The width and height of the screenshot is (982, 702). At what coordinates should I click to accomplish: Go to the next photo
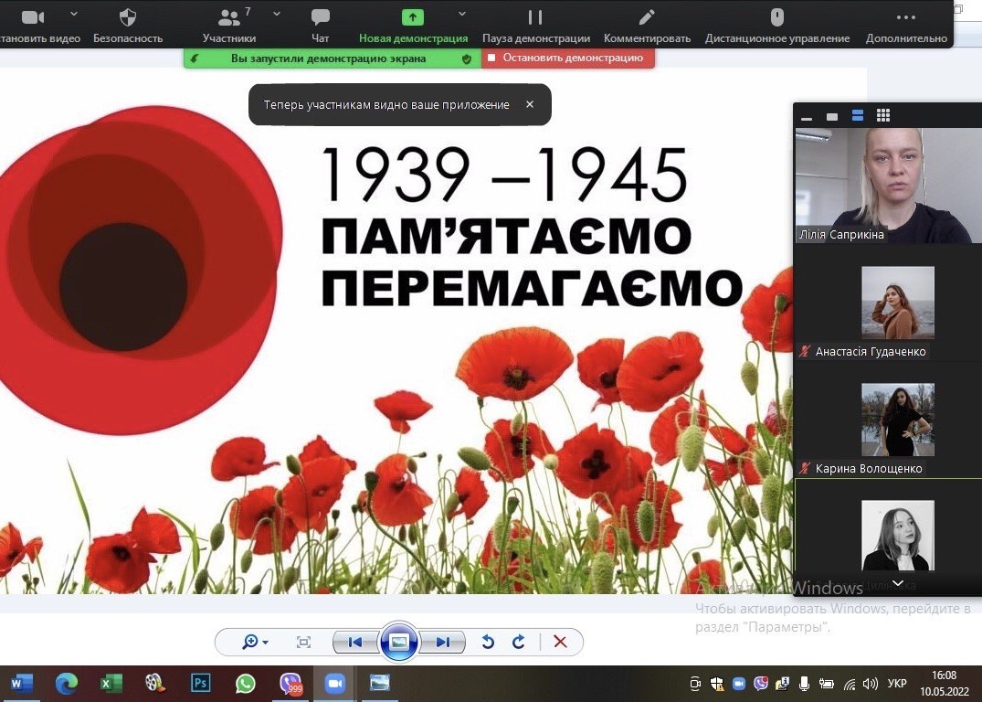pos(443,642)
